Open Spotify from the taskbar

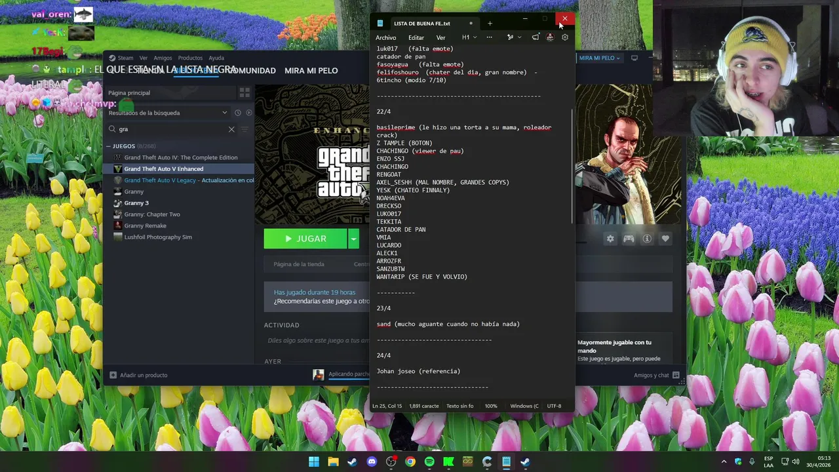(x=429, y=462)
